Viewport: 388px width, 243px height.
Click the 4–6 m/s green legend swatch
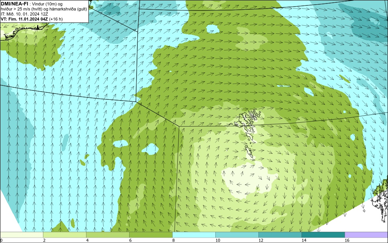(x=107, y=235)
